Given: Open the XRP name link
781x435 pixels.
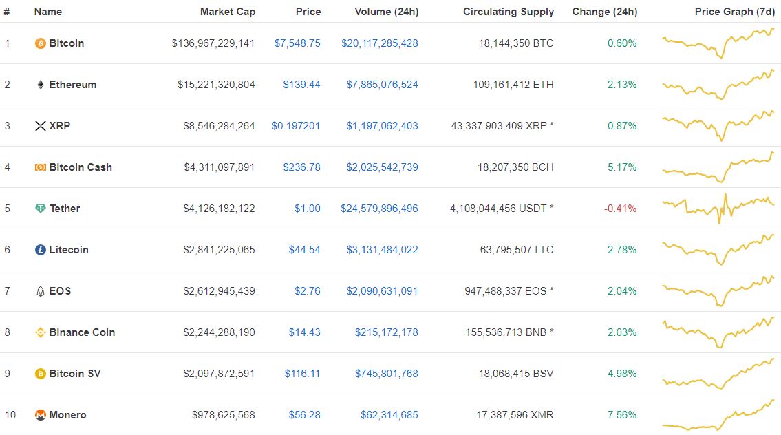Looking at the screenshot, I should coord(60,126).
